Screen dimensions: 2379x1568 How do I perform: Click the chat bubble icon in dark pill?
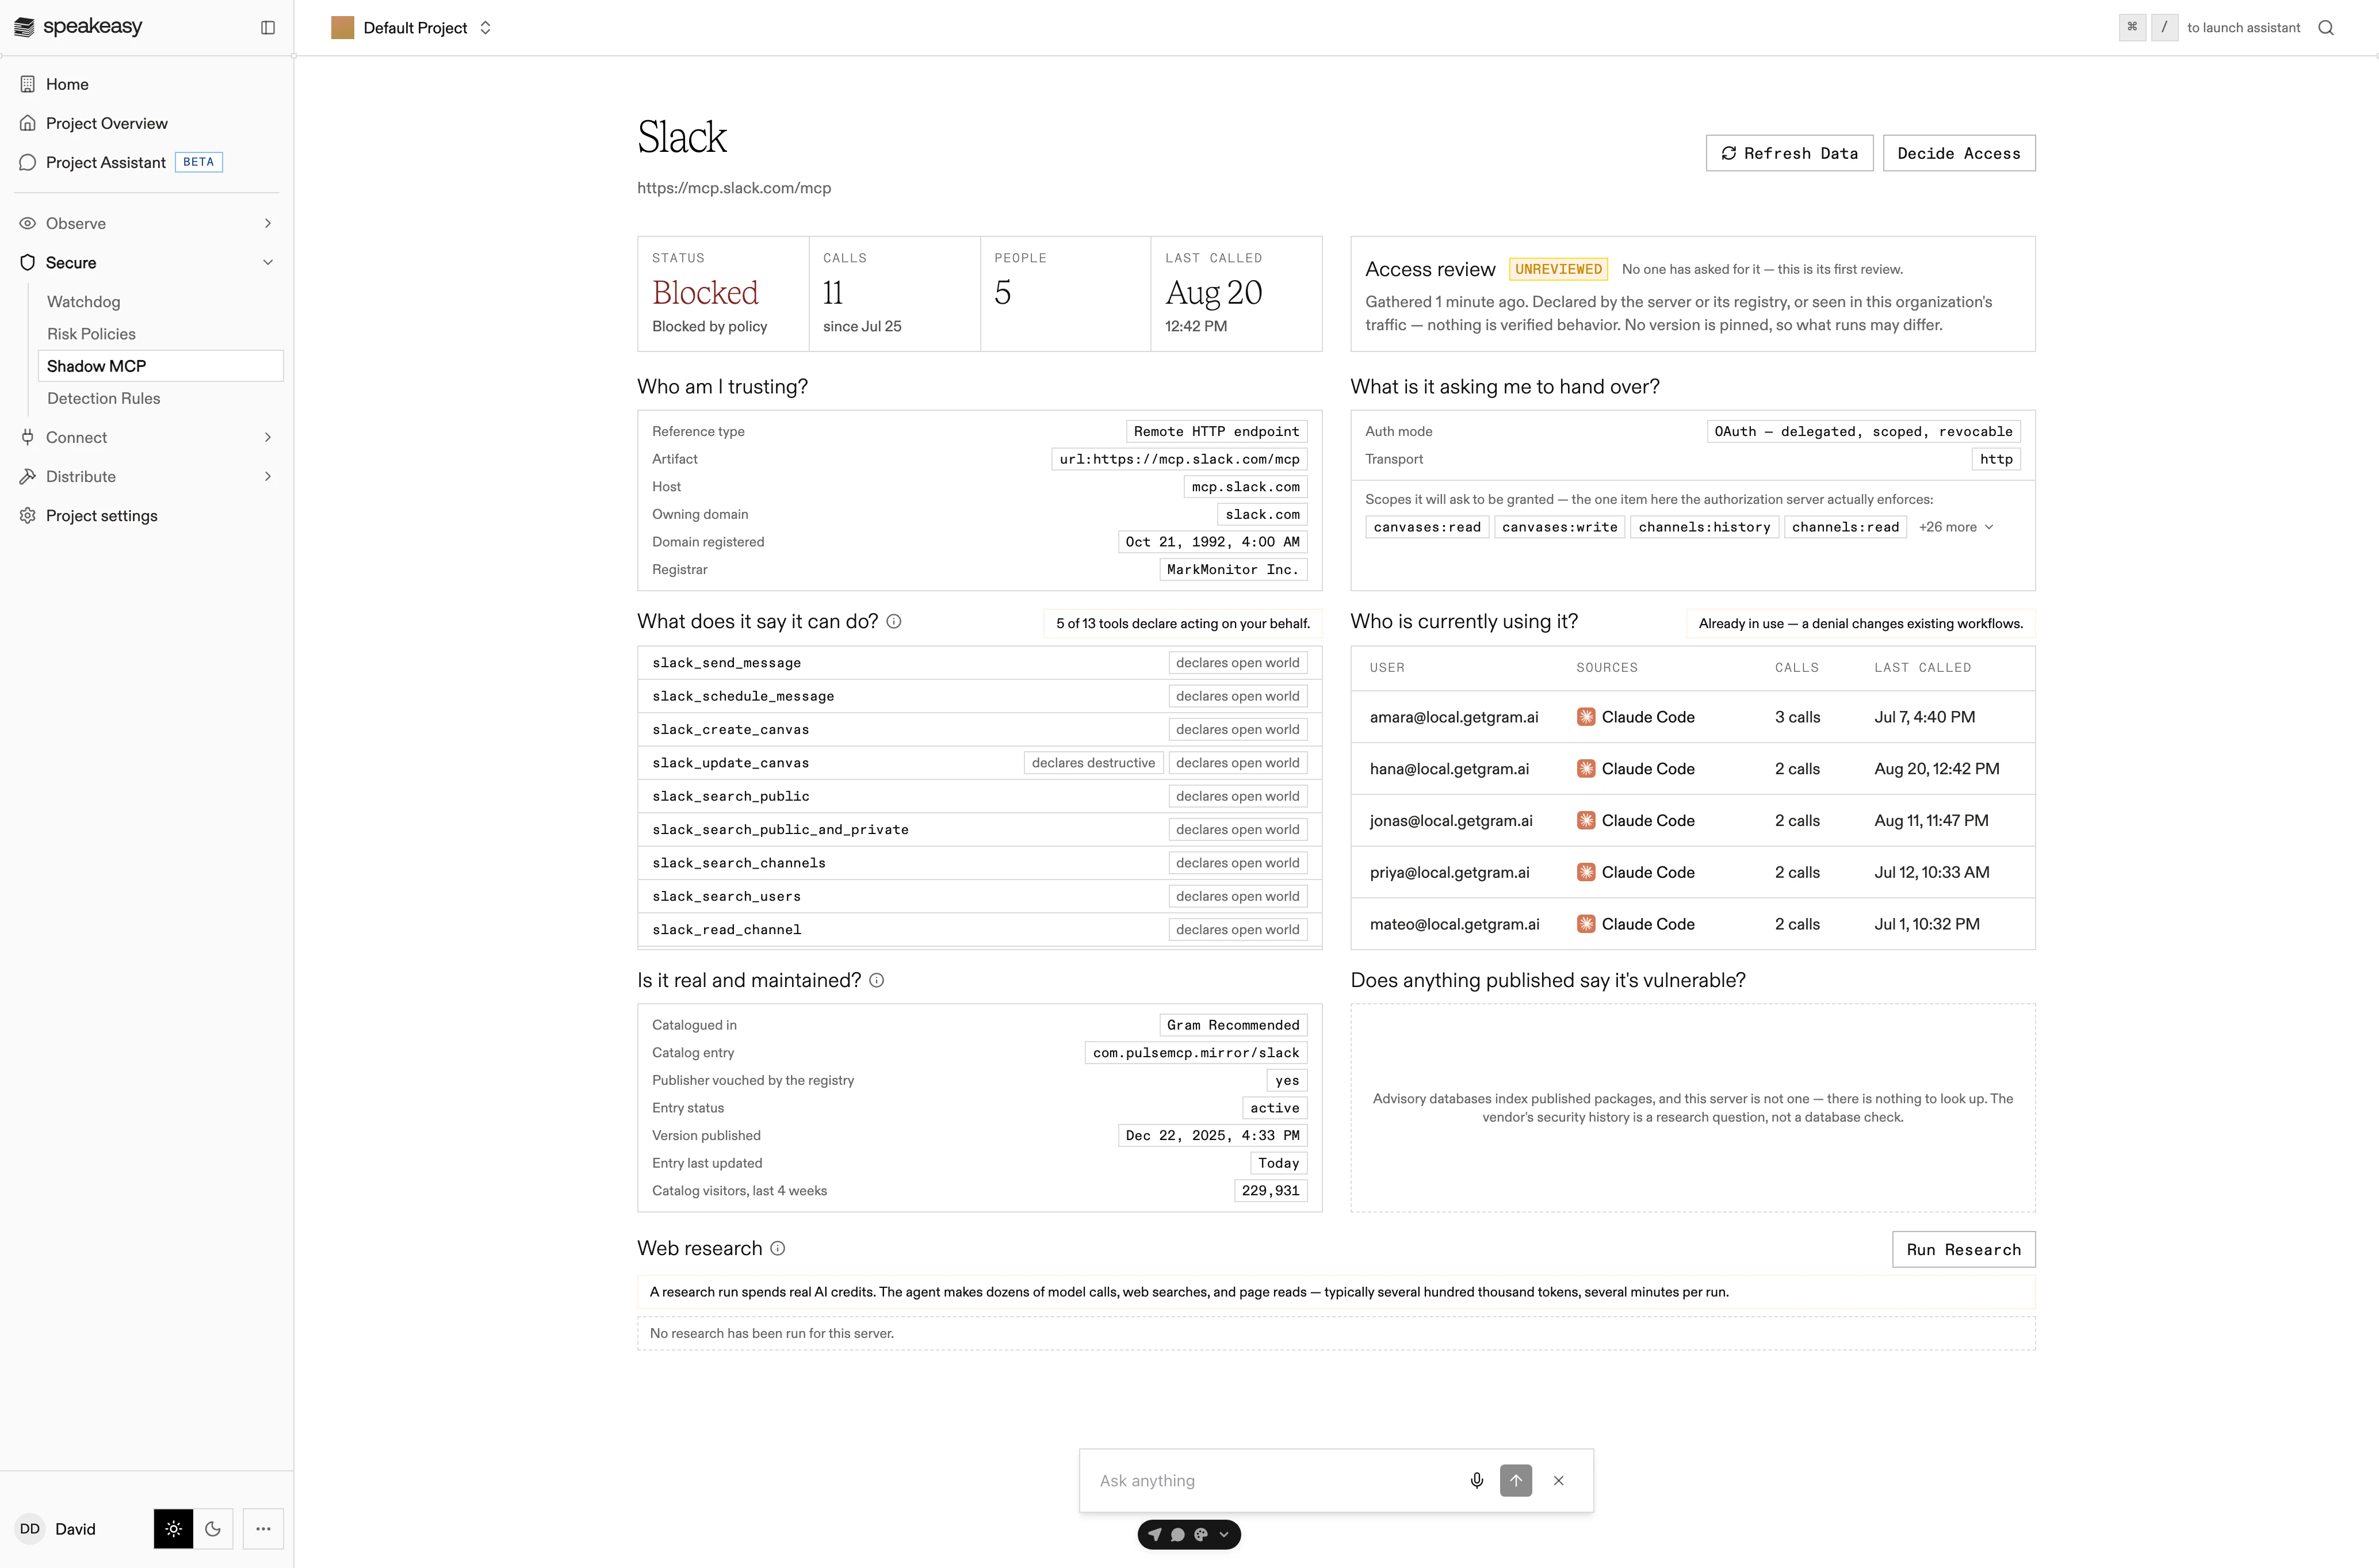coord(1177,1534)
